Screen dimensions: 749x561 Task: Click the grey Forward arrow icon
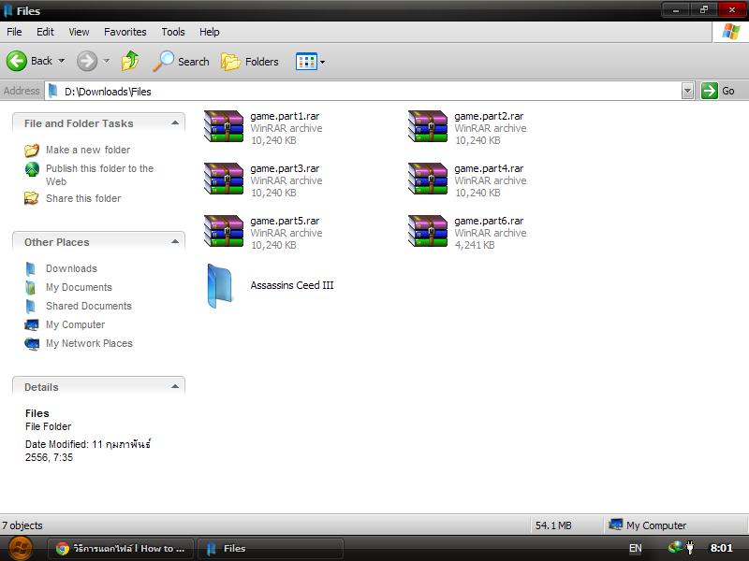click(x=87, y=61)
